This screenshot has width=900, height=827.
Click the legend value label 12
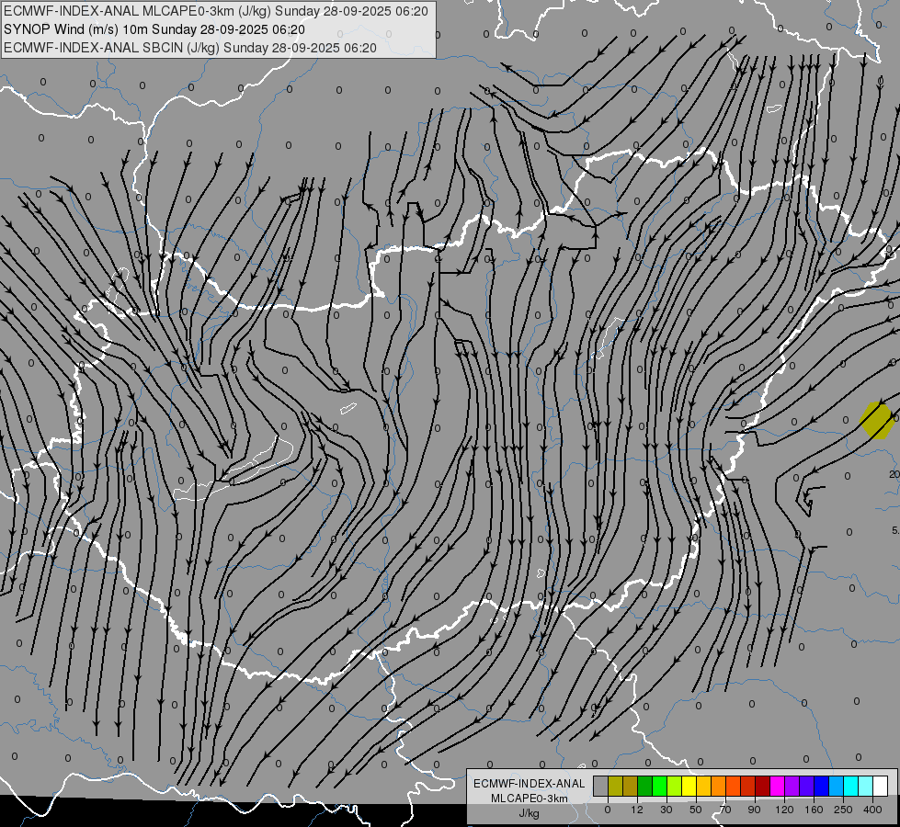click(x=637, y=810)
